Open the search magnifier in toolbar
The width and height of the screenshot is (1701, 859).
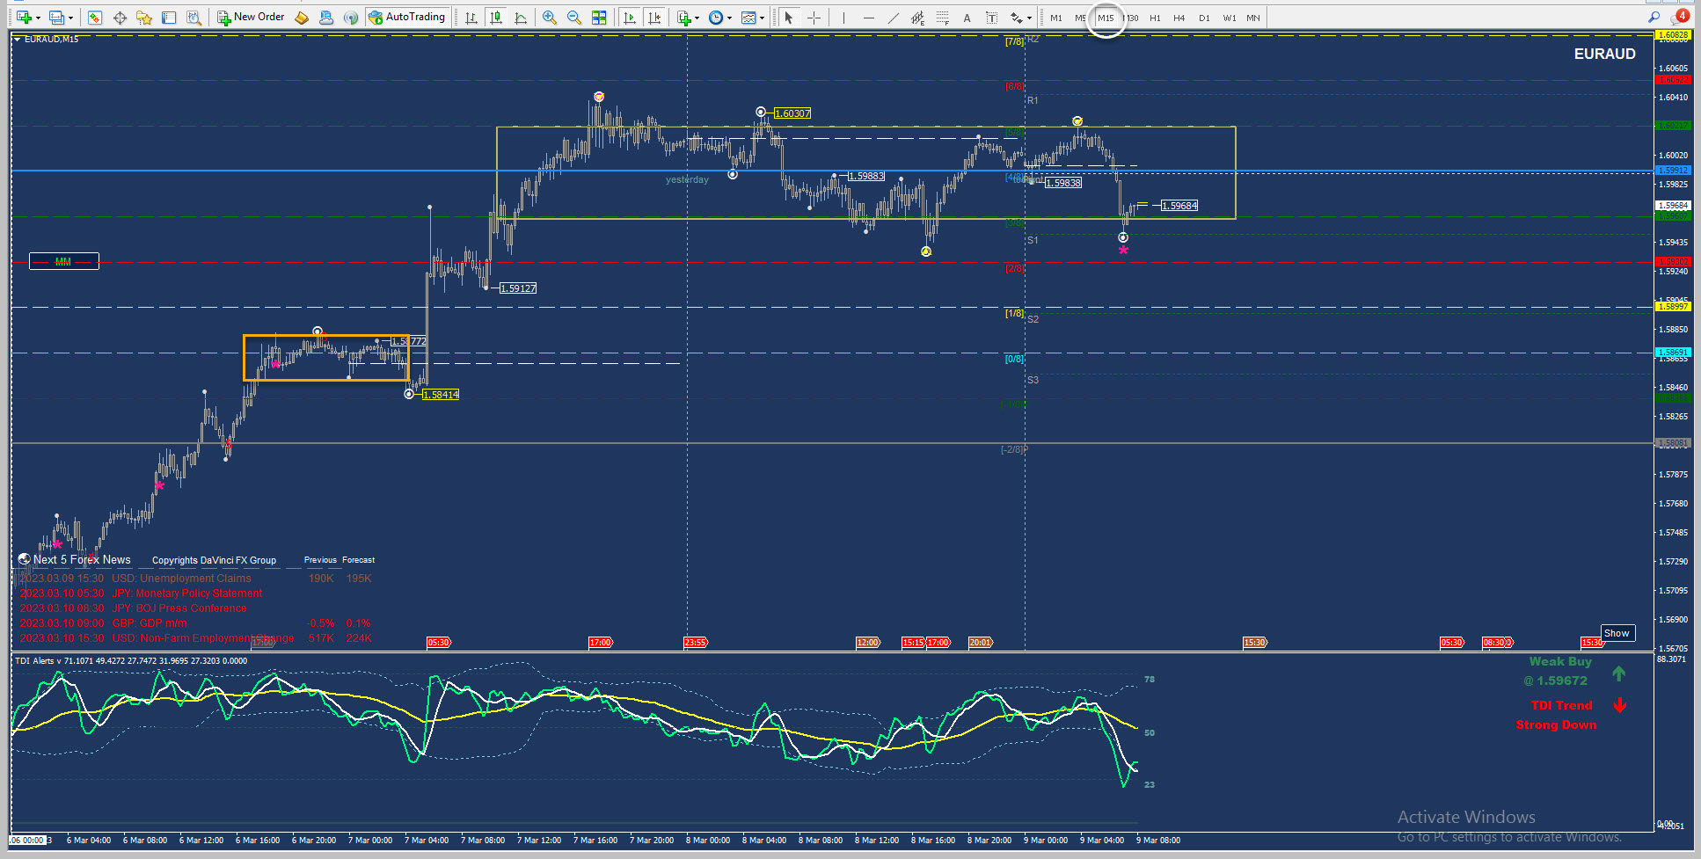tap(1654, 17)
